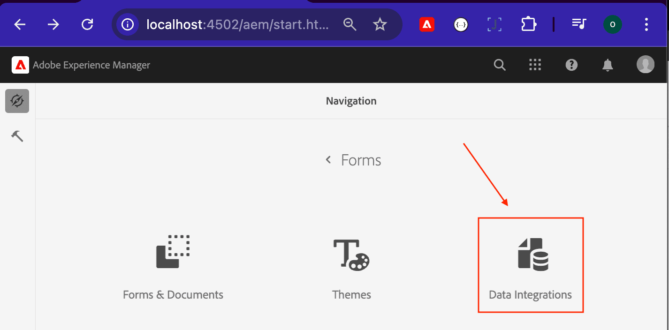Open Forms & Documents icon tile
Image resolution: width=669 pixels, height=330 pixels.
click(173, 252)
